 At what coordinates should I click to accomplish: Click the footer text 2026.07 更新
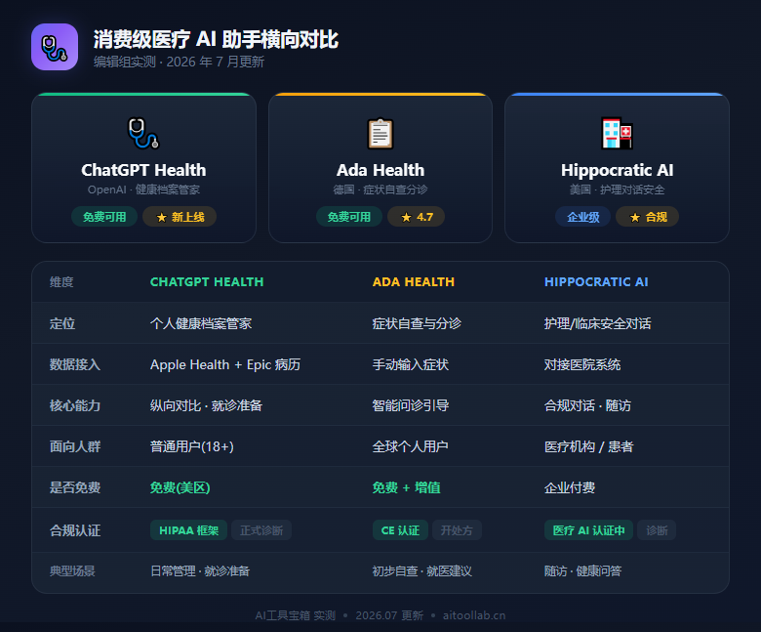[x=389, y=615]
